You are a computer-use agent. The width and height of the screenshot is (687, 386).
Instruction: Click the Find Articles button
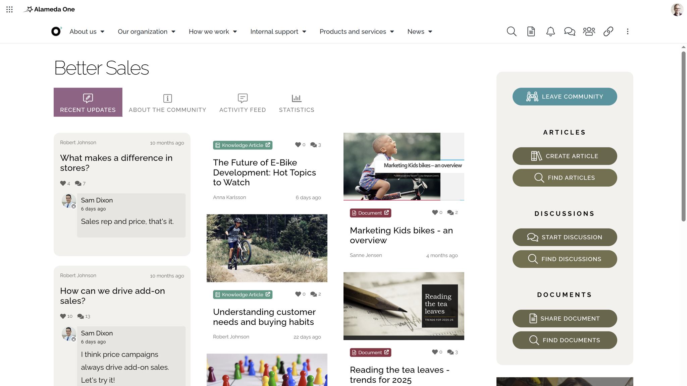[x=565, y=178]
